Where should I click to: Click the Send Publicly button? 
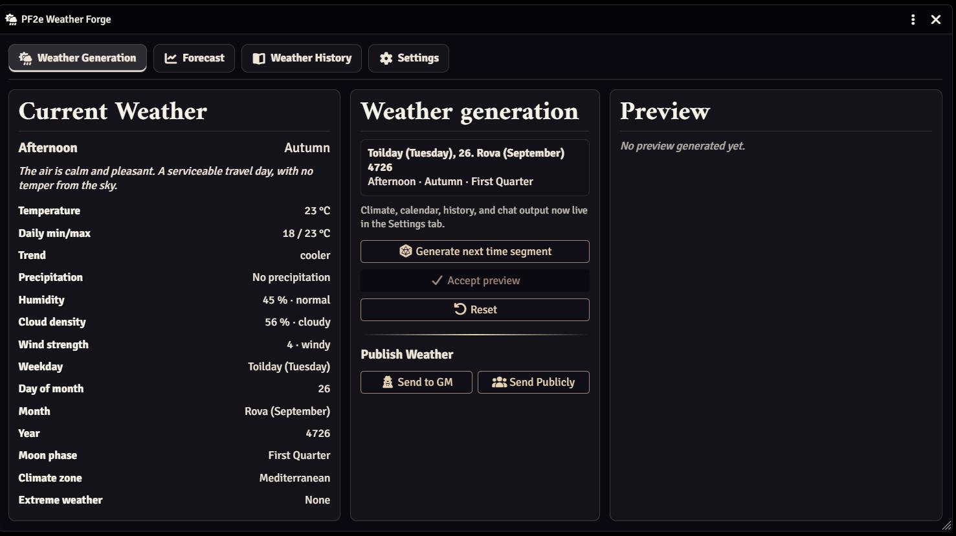[x=533, y=382]
